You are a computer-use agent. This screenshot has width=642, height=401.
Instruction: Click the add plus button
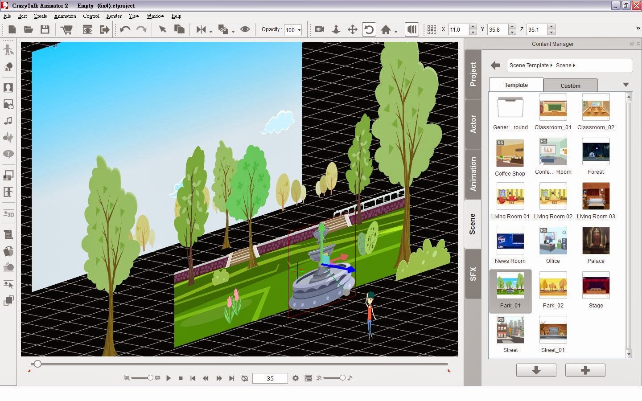585,370
